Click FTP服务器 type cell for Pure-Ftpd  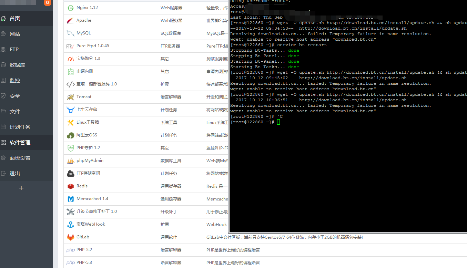[x=170, y=46]
